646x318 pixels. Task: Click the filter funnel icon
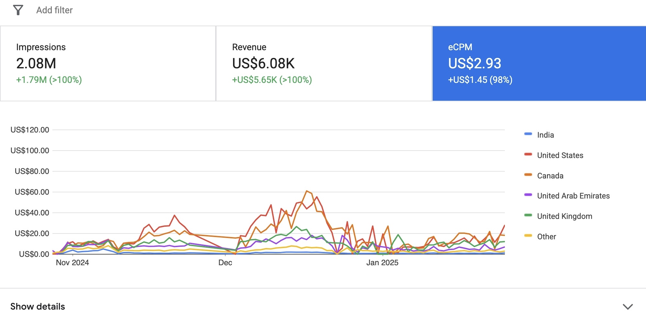18,10
